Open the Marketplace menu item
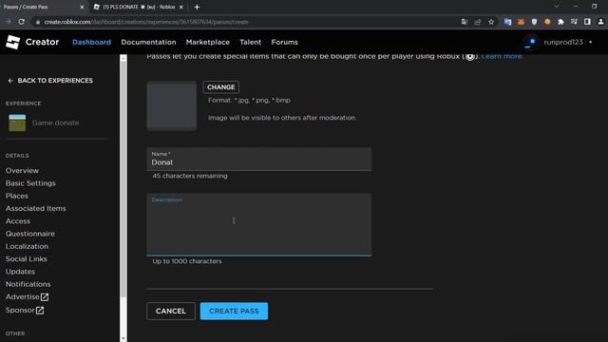This screenshot has height=342, width=608. point(208,42)
